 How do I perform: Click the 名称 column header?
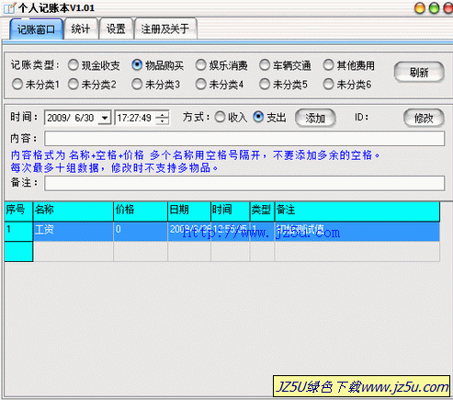[74, 211]
